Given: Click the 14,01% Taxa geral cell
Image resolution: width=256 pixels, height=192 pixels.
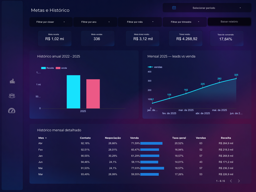Looking at the screenshot, I should (x=179, y=162).
